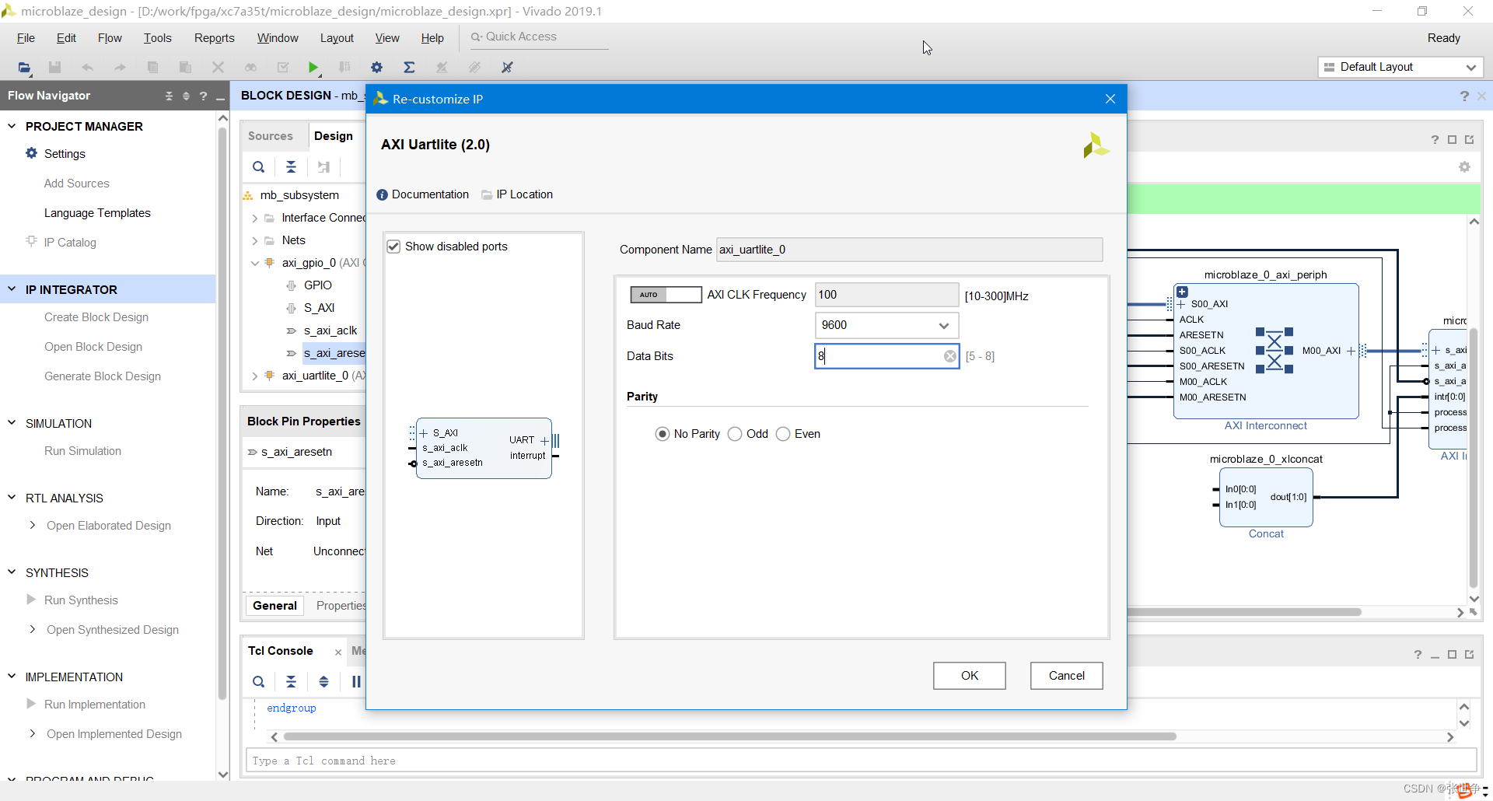The height and width of the screenshot is (801, 1493).
Task: Select Odd parity radio button
Action: pos(735,434)
